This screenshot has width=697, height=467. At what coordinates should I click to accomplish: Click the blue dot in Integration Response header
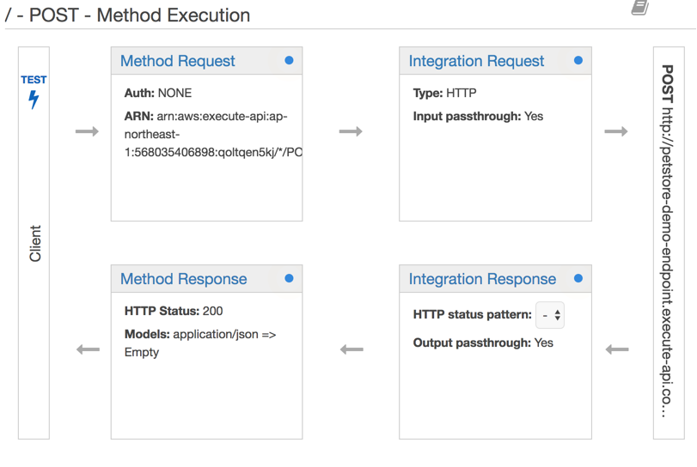click(578, 278)
